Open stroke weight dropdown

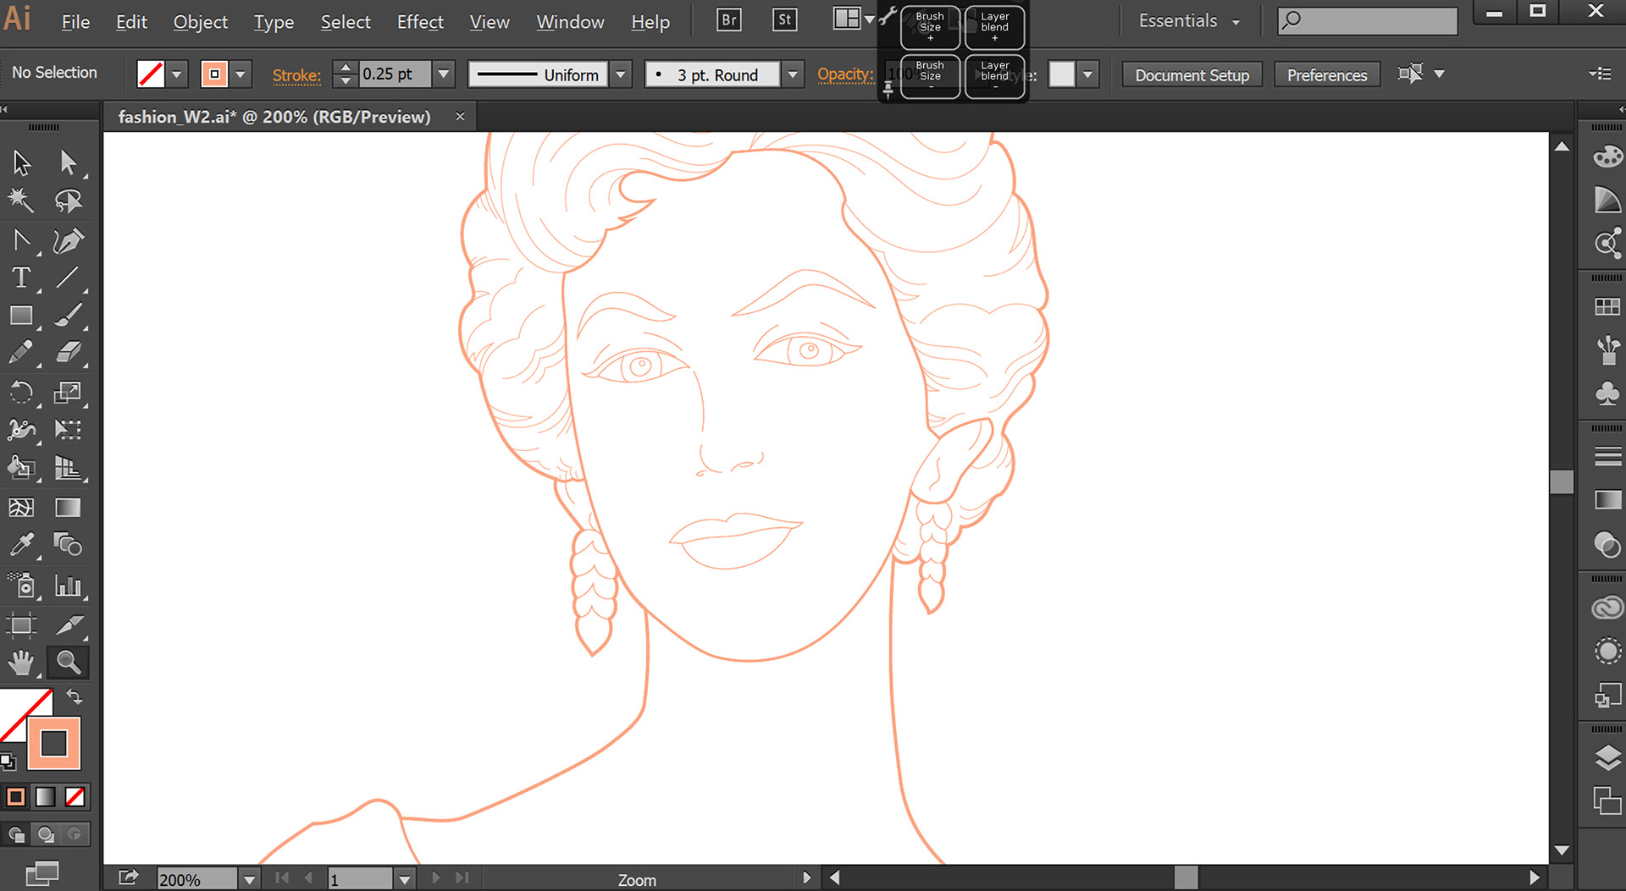point(443,74)
